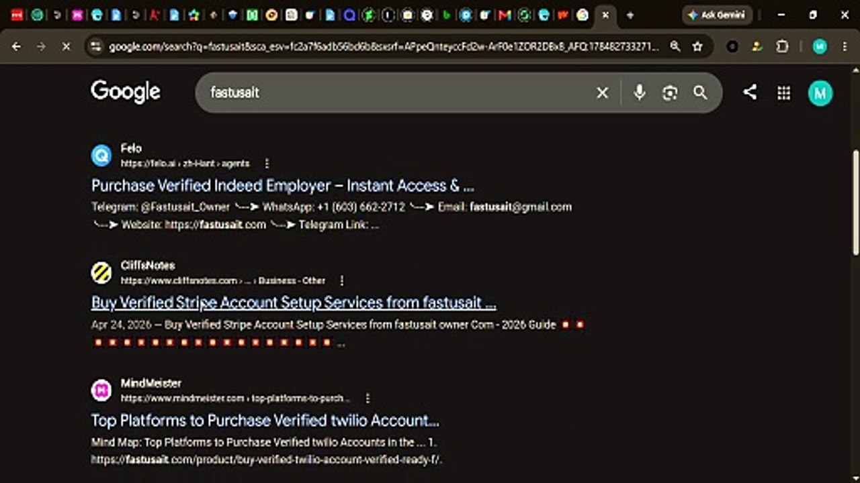Image resolution: width=860 pixels, height=483 pixels.
Task: Open the CliffsNotes site name link
Action: [148, 266]
